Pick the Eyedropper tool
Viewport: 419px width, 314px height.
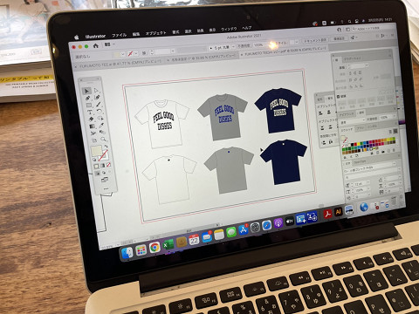point(101,126)
